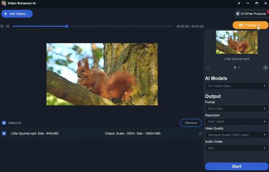Click the Little Squirrel.mp4; Size - 640x360 row text
269x172 pixels.
35,134
